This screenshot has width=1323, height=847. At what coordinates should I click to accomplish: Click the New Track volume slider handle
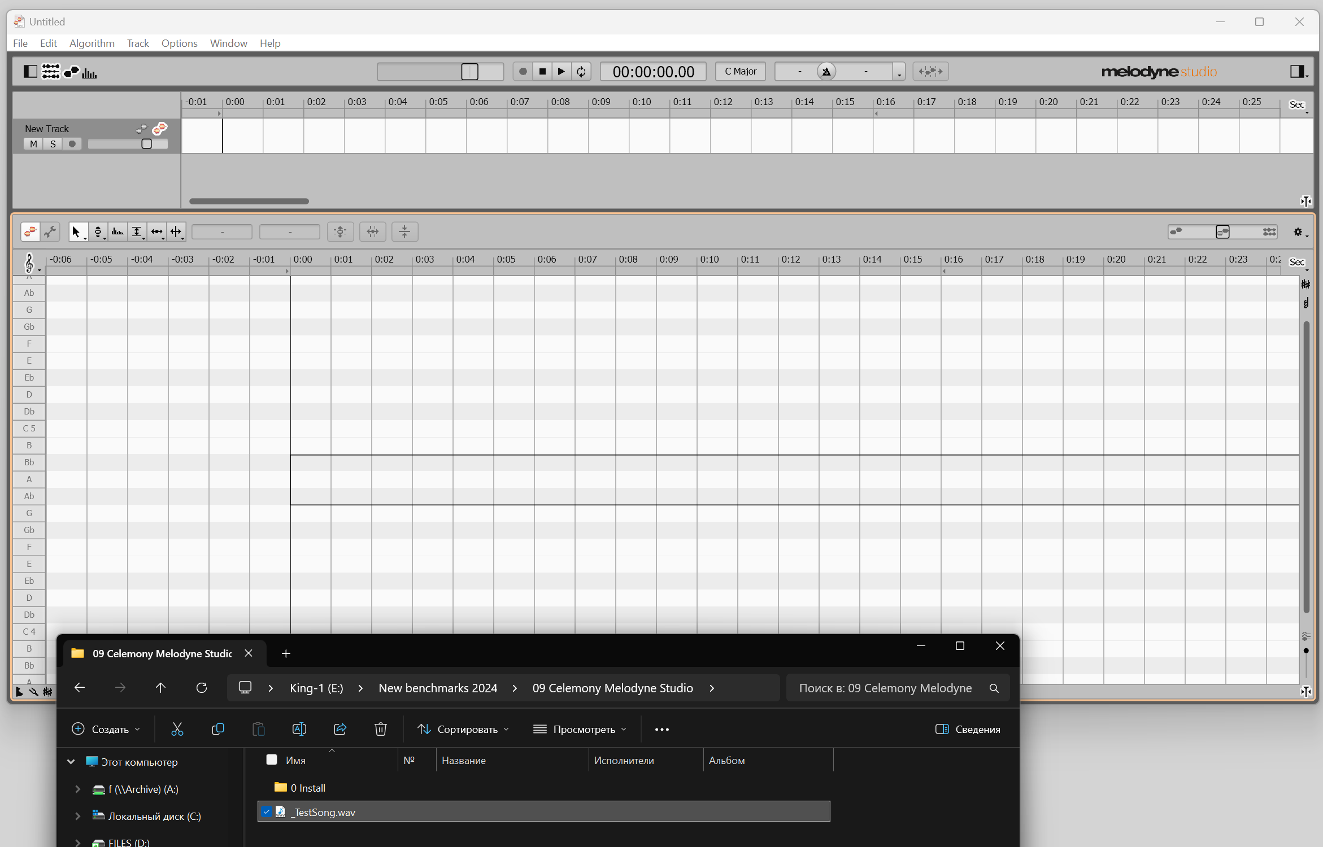(x=146, y=144)
